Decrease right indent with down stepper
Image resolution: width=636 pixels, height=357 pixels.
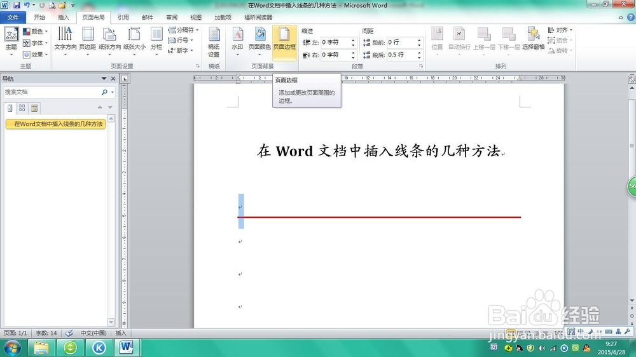point(353,57)
